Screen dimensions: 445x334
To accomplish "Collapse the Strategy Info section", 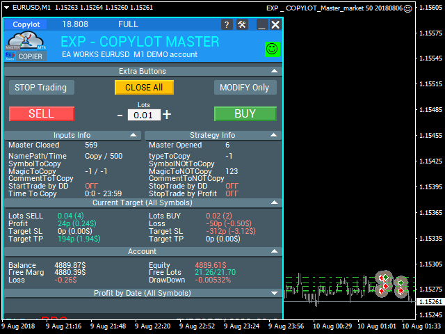I will pos(275,135).
